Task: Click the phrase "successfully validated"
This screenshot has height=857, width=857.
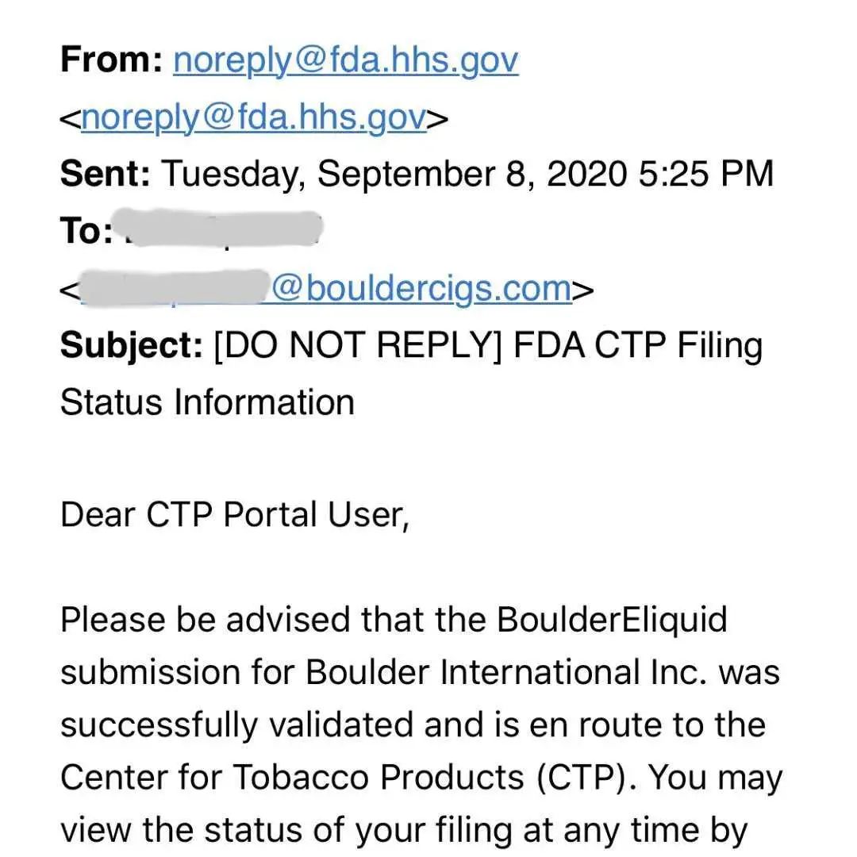Action: 238,725
